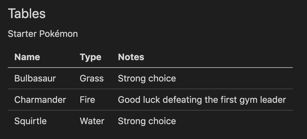Click the Water type cell
Viewport: 307px width, 139px height.
point(92,121)
